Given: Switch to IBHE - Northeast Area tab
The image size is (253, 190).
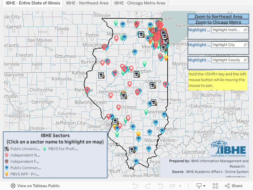Looking at the screenshot, I should (x=87, y=3).
